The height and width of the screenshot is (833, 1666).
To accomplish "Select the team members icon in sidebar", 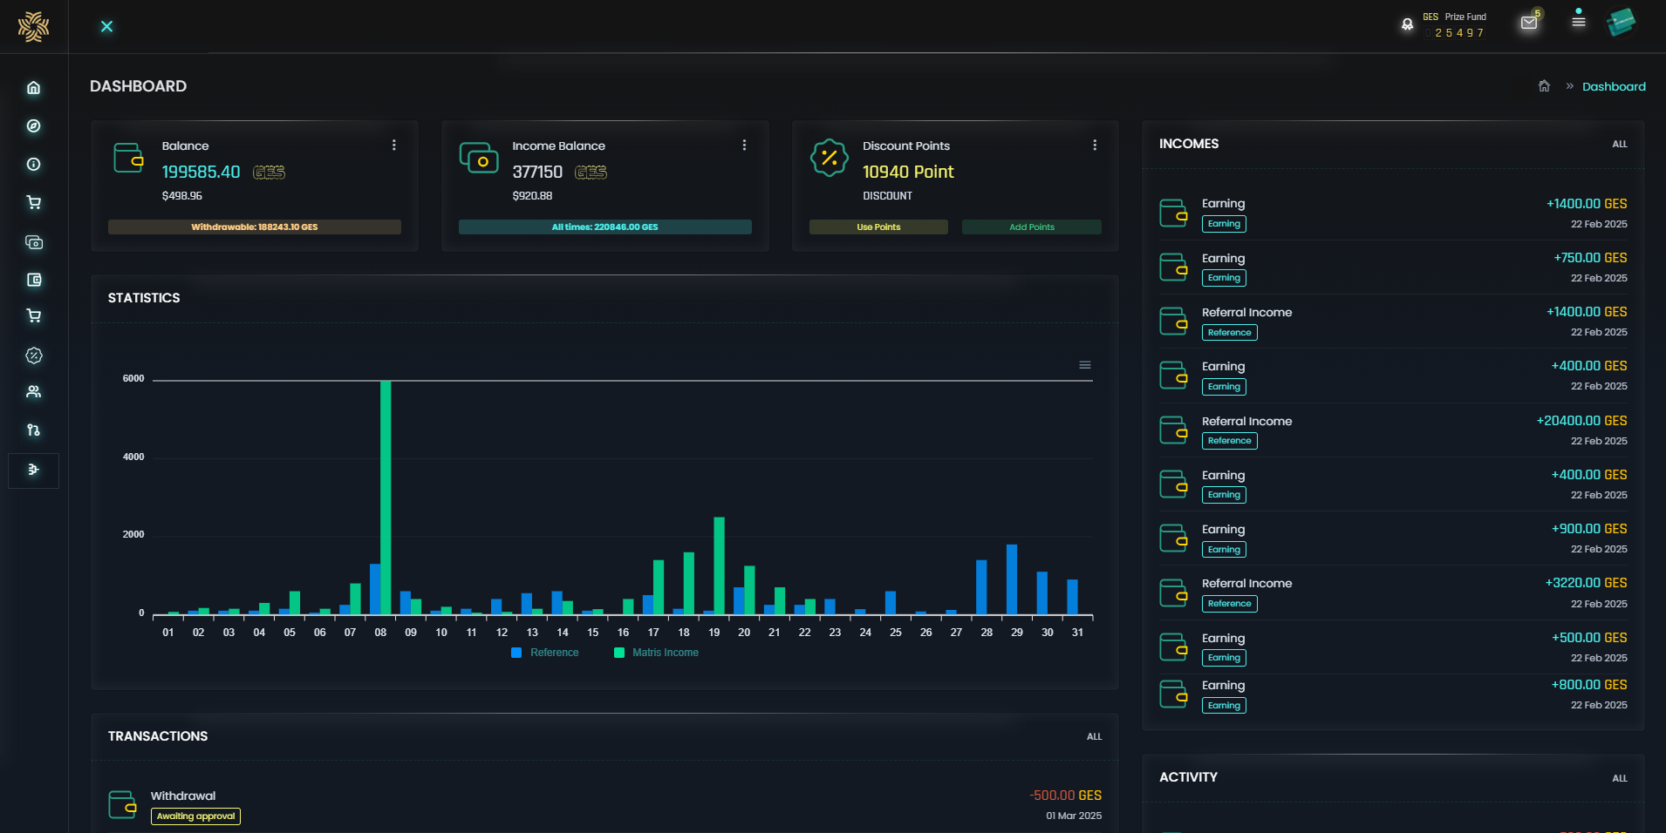I will (x=33, y=392).
